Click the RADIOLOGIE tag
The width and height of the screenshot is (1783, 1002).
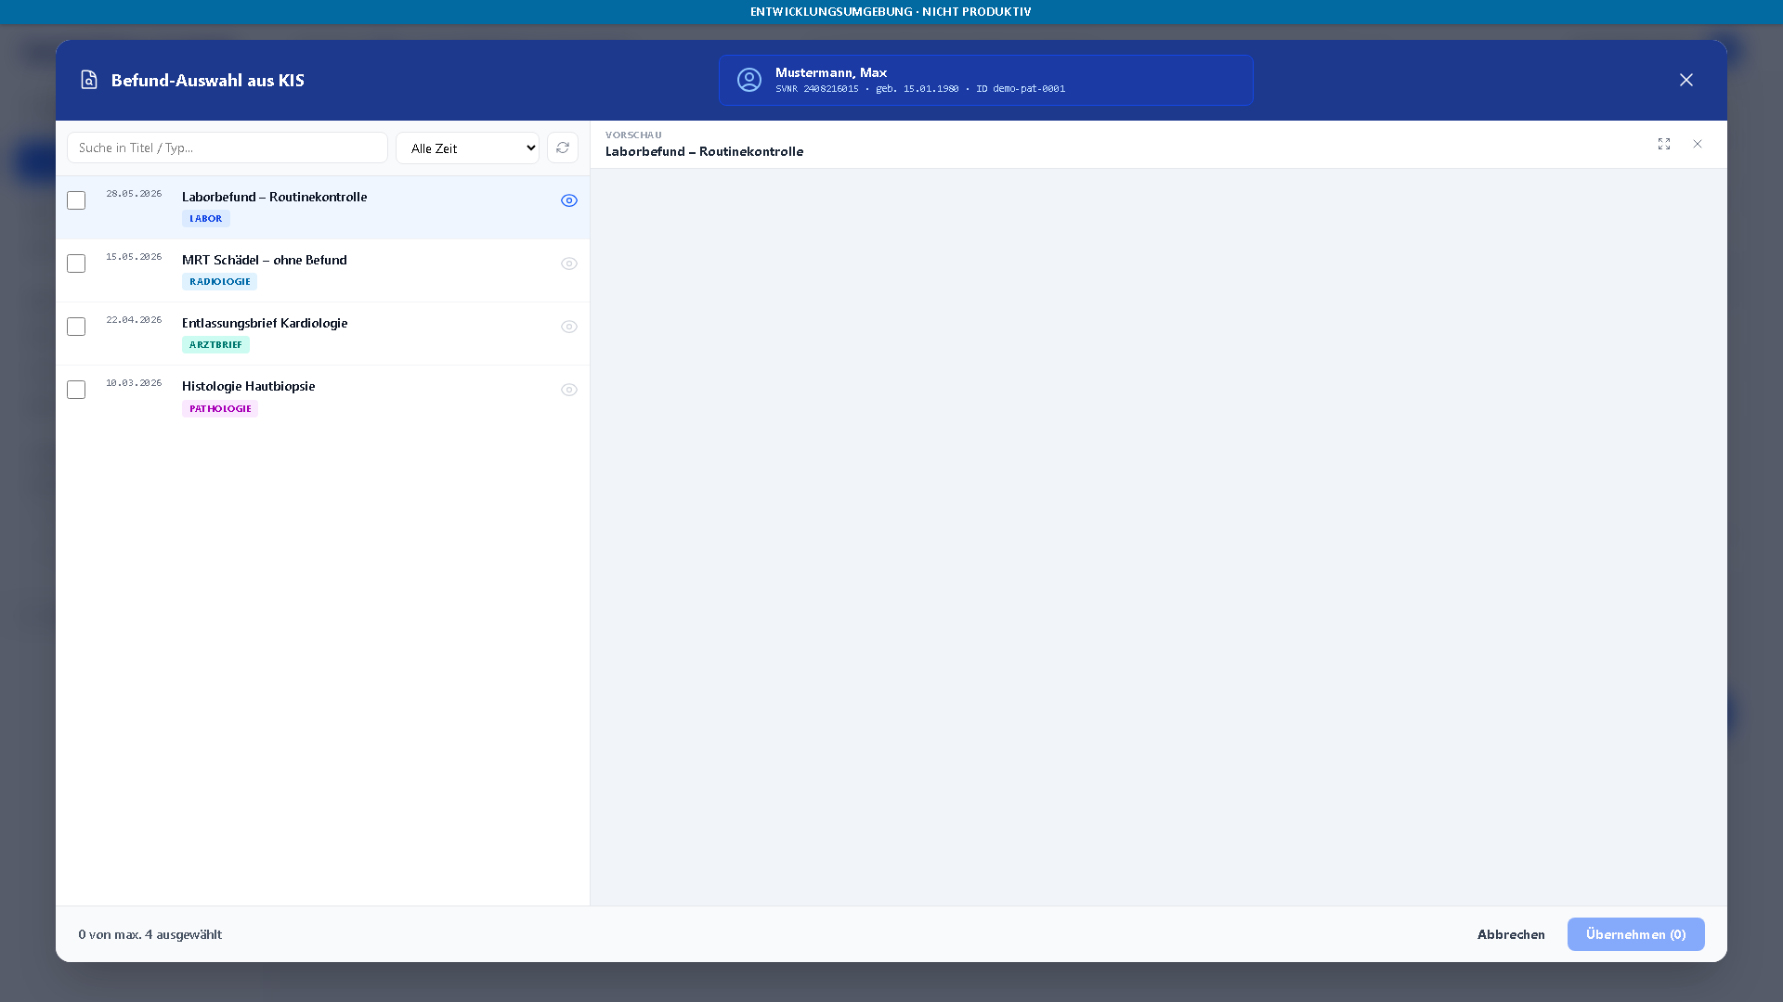coord(220,282)
